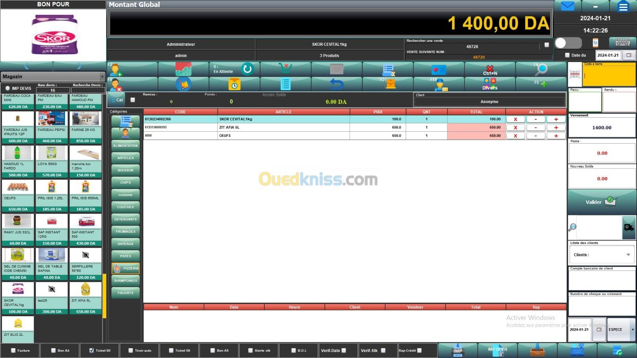The image size is (637, 358).
Task: Click the F11 delivery man icon
Action: tap(439, 84)
